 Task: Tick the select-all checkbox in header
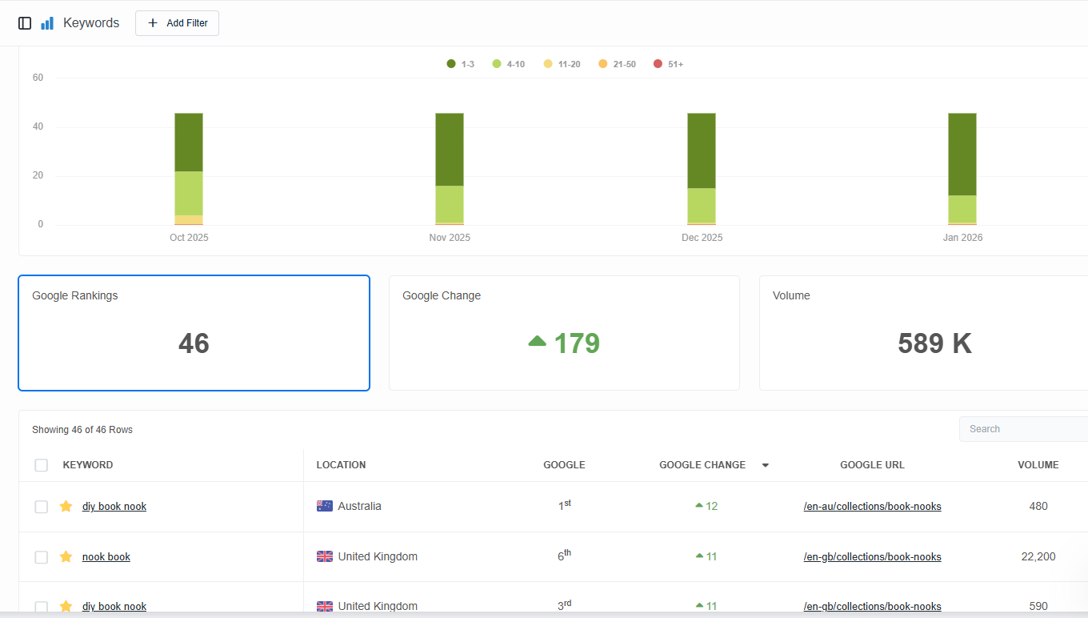tap(42, 465)
